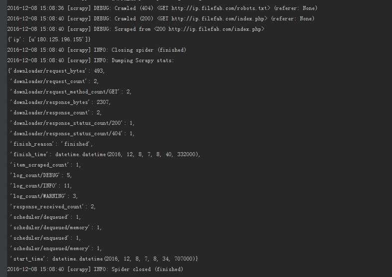Click the scheduler/dequeued/memory stat line
Viewport: 392px width, 277px height.
(x=56, y=228)
